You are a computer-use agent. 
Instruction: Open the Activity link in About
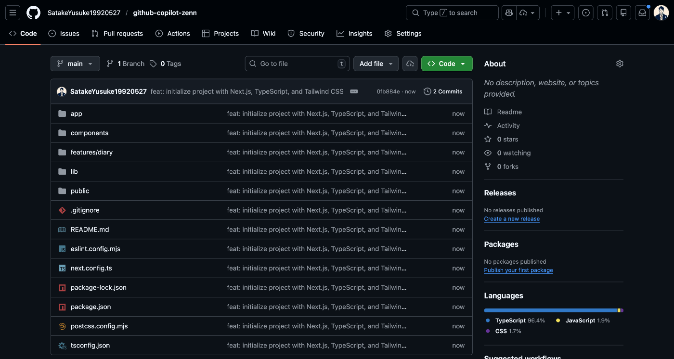coord(502,126)
